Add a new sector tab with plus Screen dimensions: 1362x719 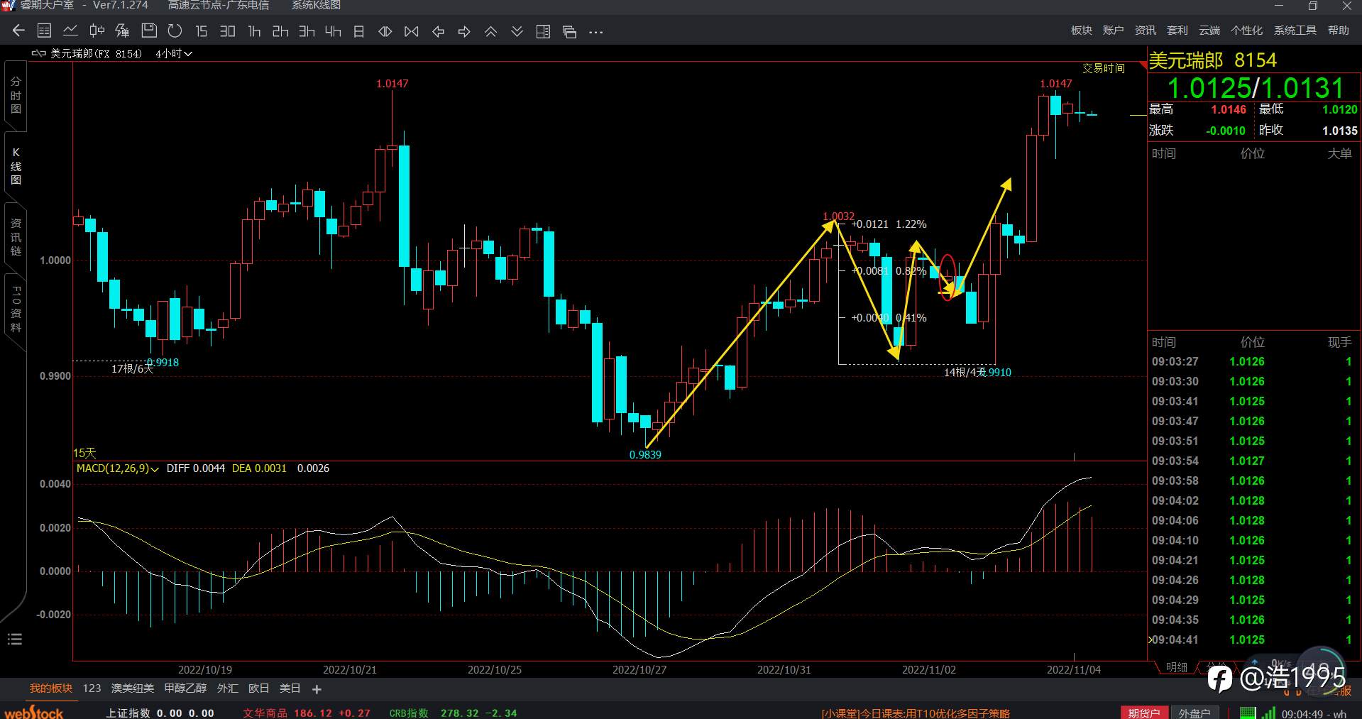317,689
